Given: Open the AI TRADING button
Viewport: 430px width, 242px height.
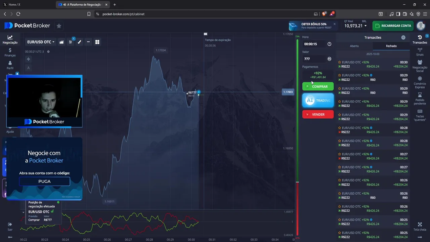Looking at the screenshot, I should (318, 100).
